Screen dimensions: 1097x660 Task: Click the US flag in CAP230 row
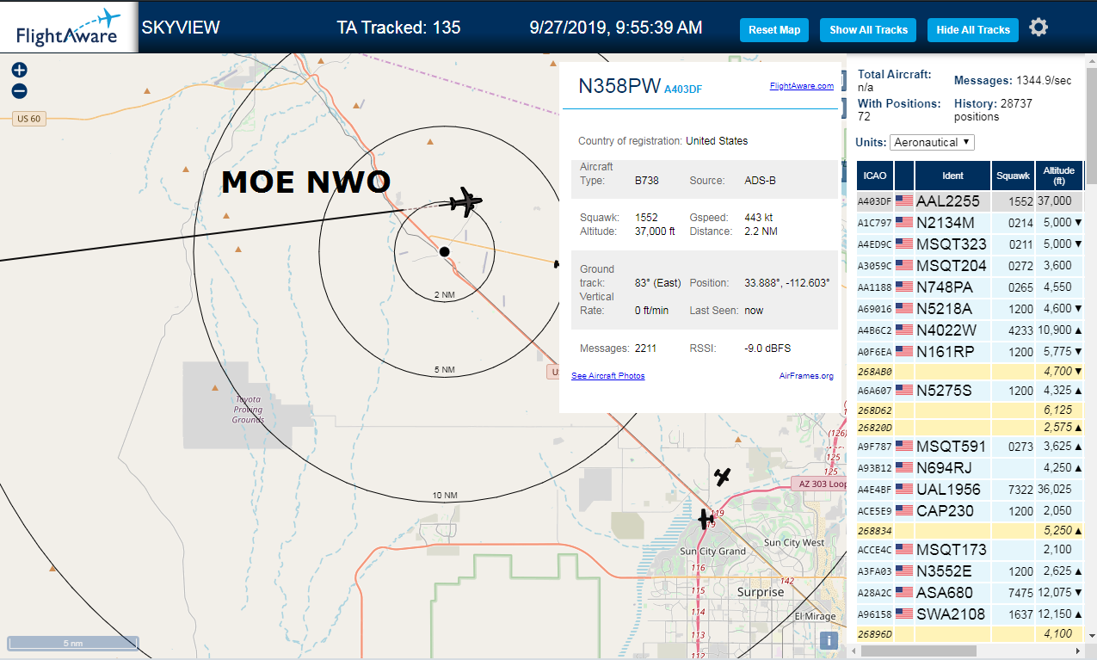click(903, 511)
